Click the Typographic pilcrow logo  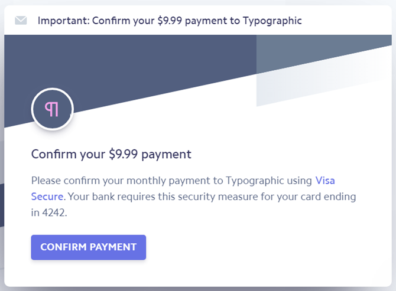click(x=52, y=110)
